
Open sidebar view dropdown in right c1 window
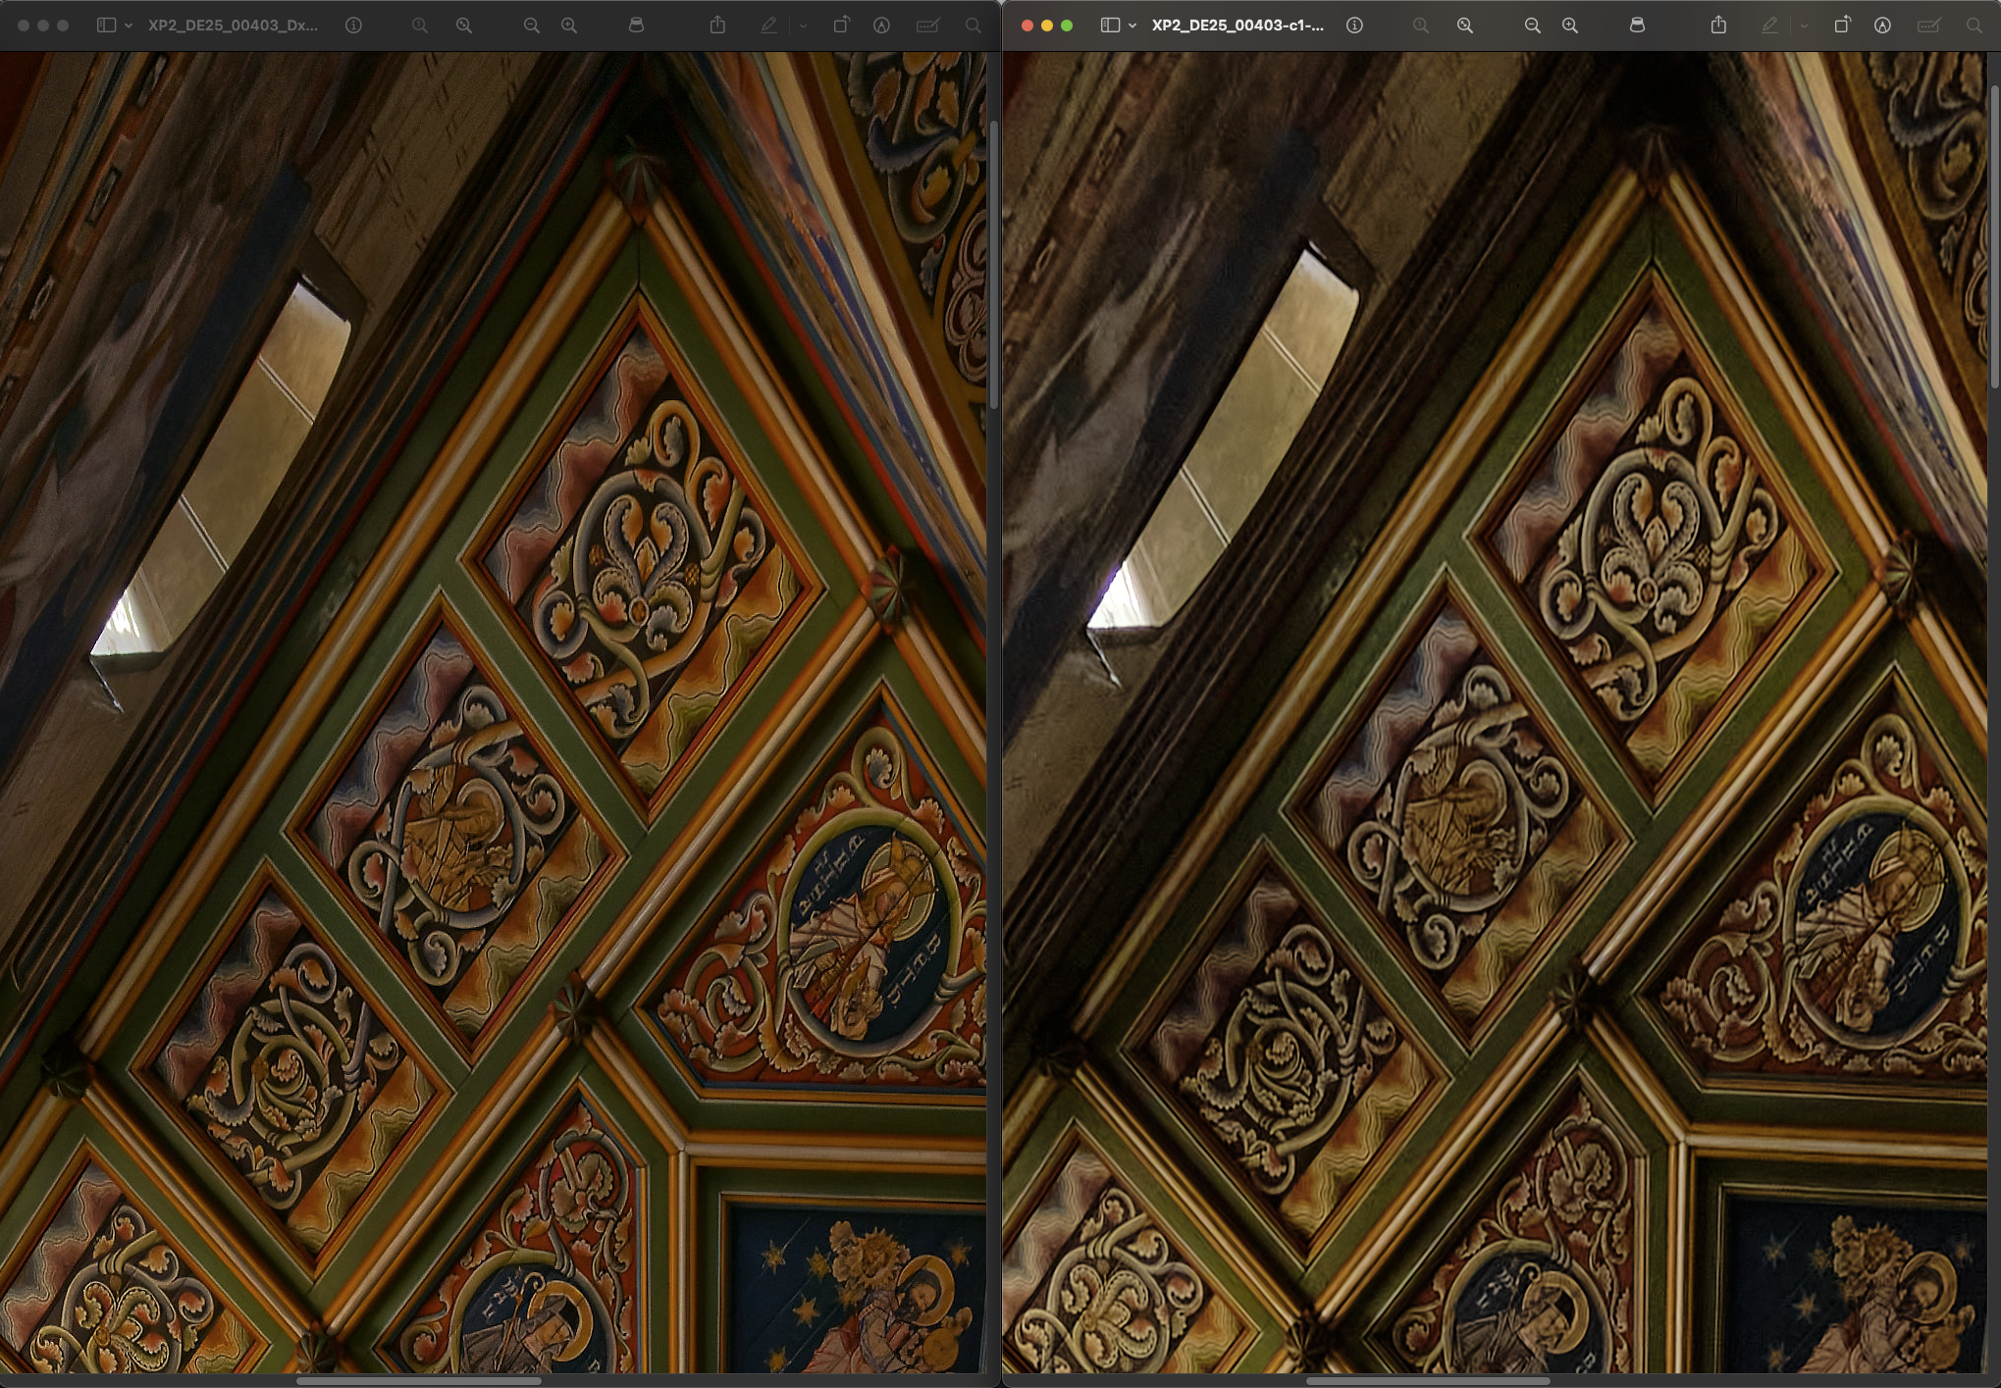(1132, 26)
